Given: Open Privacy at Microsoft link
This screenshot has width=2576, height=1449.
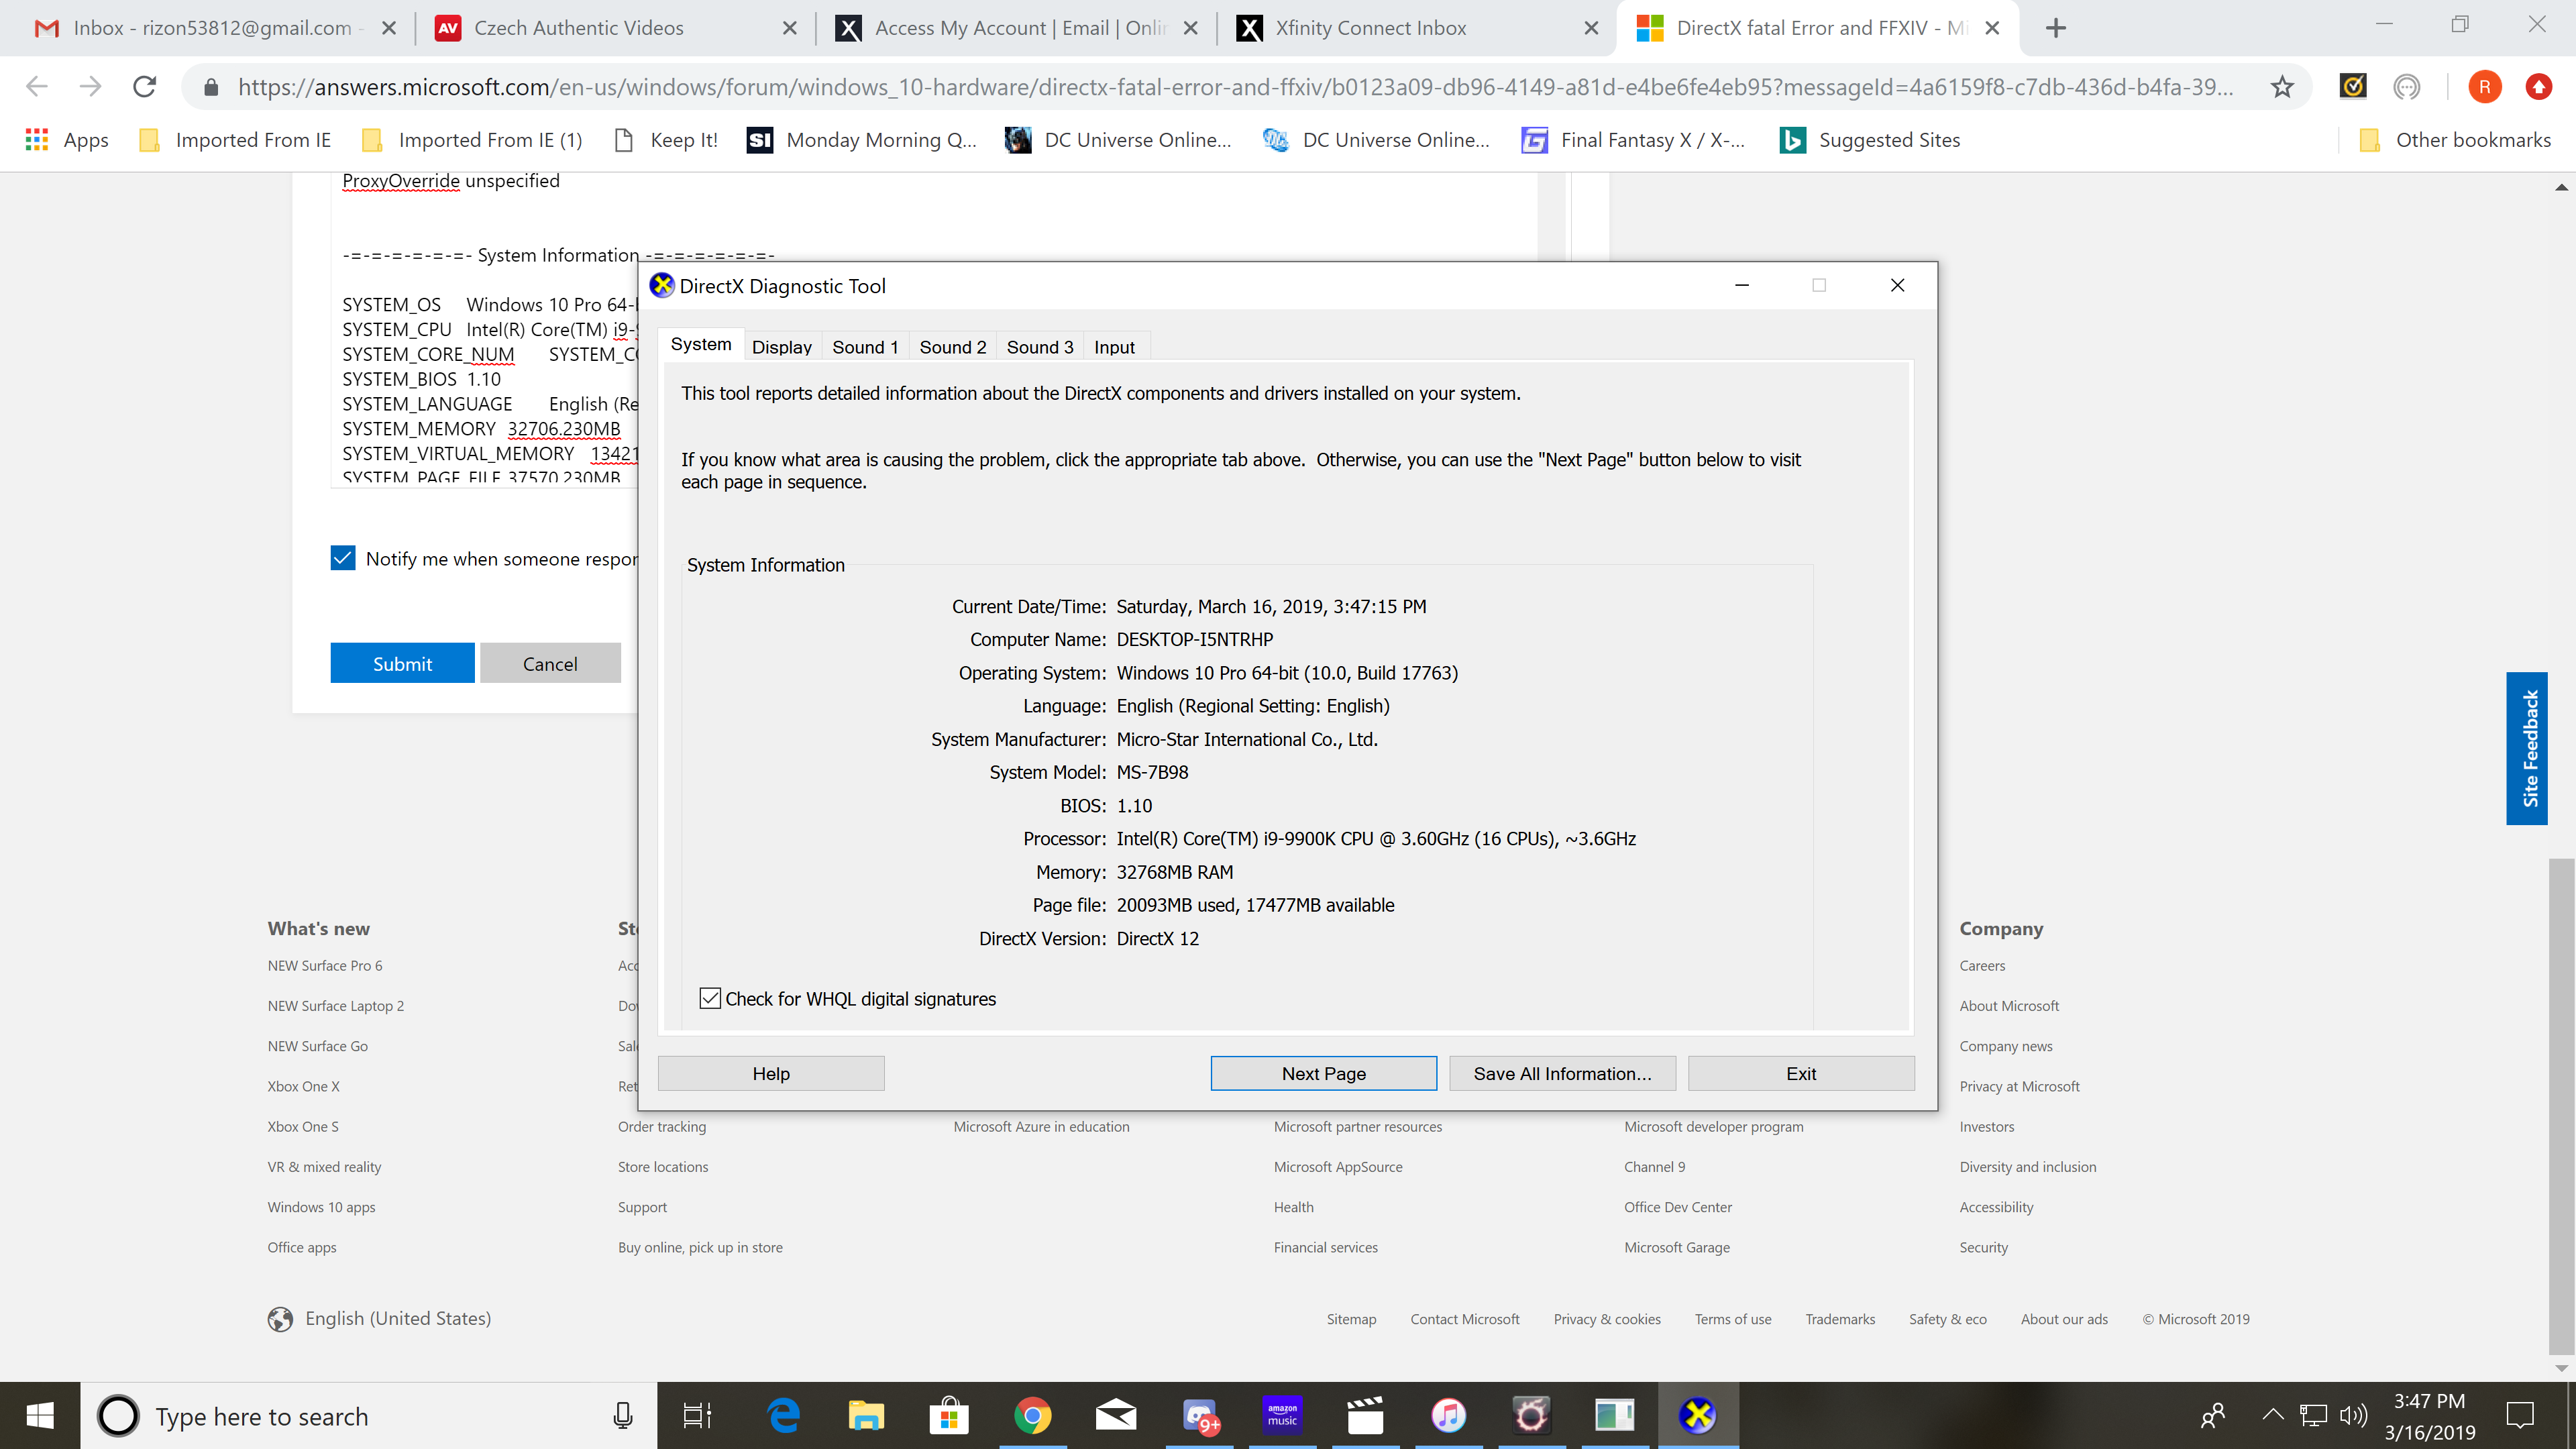Looking at the screenshot, I should pyautogui.click(x=2019, y=1086).
